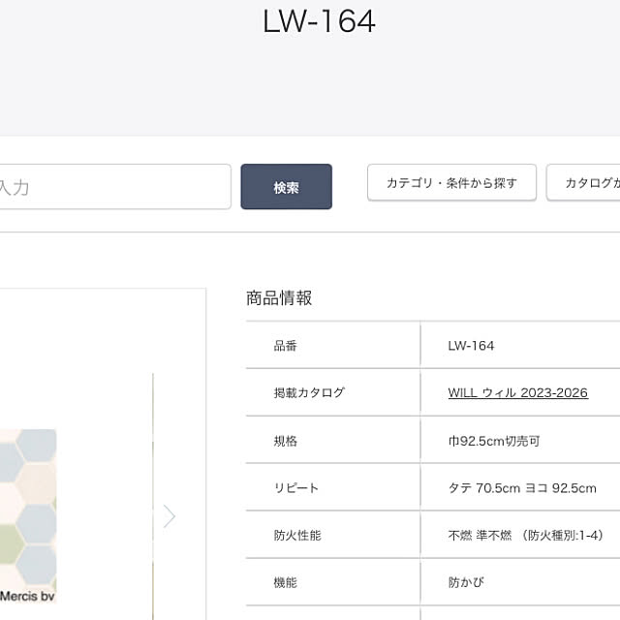Open WILL ウィル 2023-2026 catalog link
This screenshot has height=620, width=620.
(518, 392)
